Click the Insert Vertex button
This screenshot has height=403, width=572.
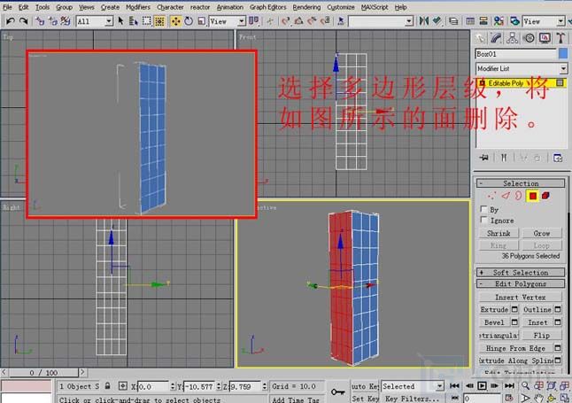[x=521, y=297]
